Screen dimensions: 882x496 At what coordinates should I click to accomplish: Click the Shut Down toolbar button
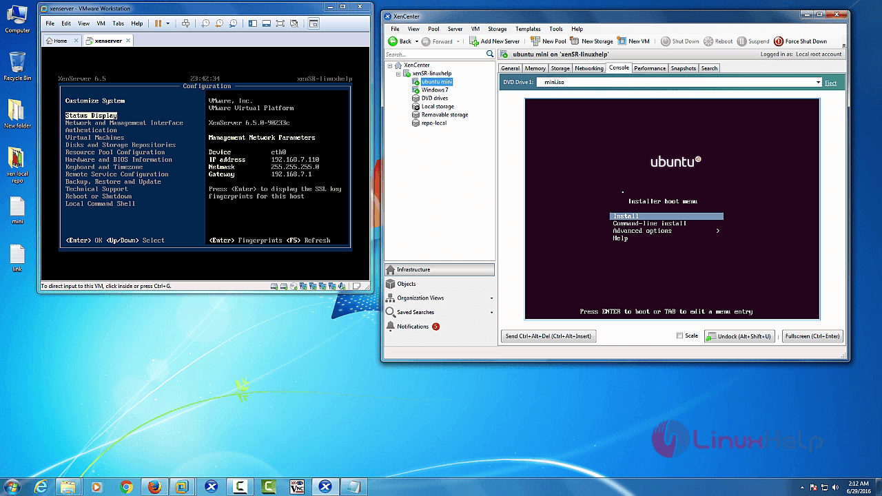pos(680,41)
